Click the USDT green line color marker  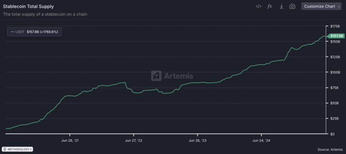[x=12, y=32]
